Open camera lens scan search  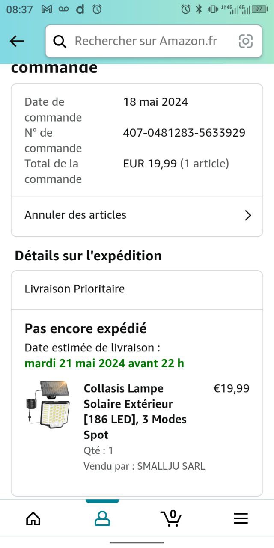coord(246,41)
